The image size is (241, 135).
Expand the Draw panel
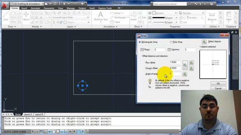point(12,27)
